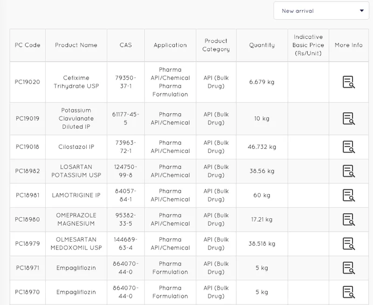373x305 pixels.
Task: Click quantity 17.21 kg
Action: point(262,219)
